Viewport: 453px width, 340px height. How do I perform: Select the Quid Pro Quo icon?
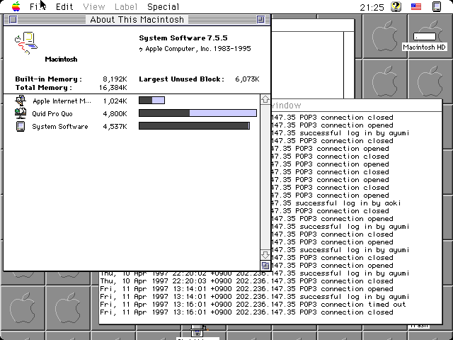21,113
